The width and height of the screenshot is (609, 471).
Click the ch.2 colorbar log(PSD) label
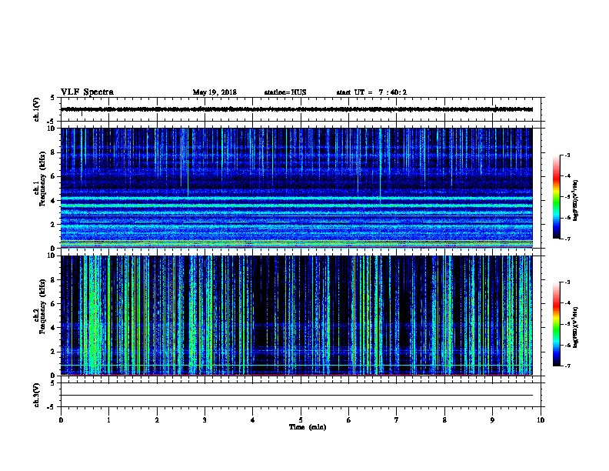click(x=575, y=327)
